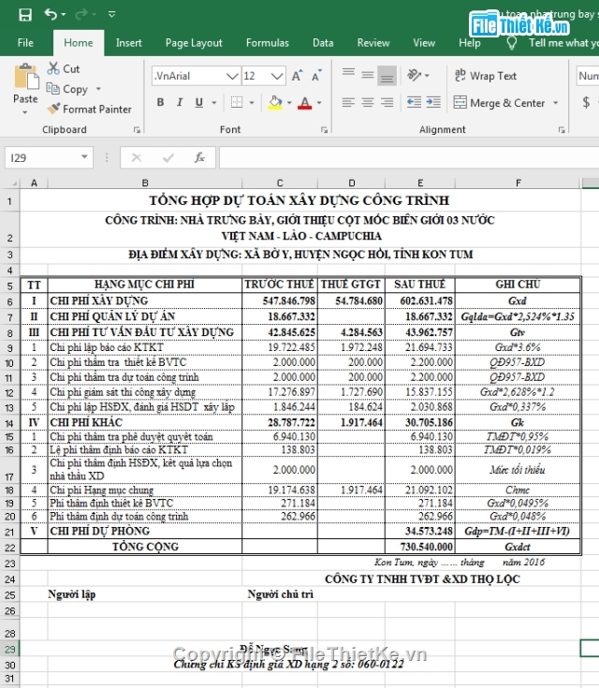
Task: Click the Accounting Number Format dollar icon
Action: coord(586,102)
